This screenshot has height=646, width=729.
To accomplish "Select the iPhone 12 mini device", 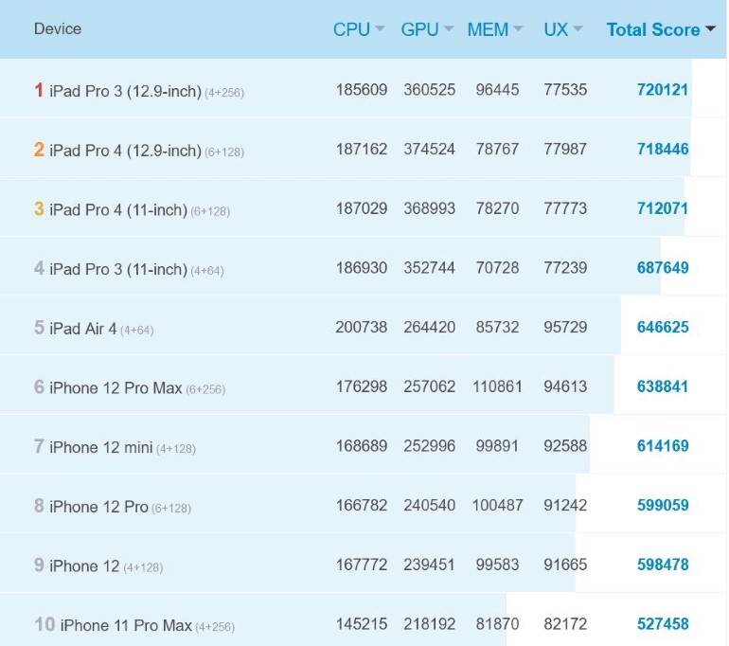I will click(x=100, y=447).
